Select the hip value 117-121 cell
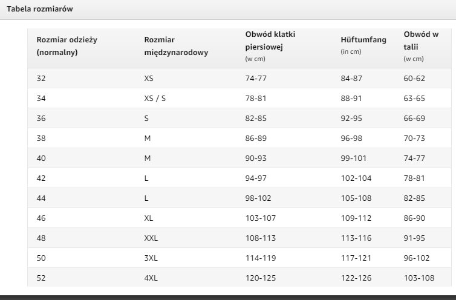 click(356, 258)
